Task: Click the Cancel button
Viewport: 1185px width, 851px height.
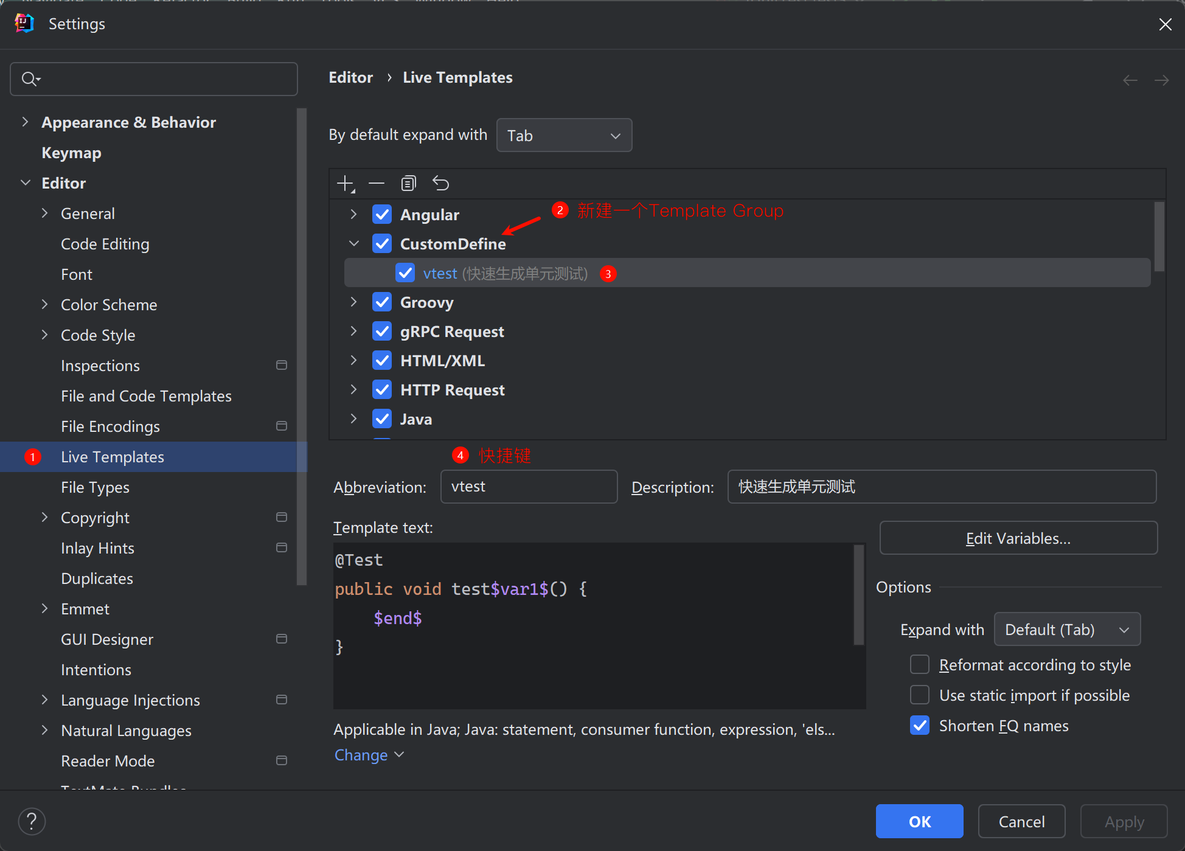Action: 1021,821
